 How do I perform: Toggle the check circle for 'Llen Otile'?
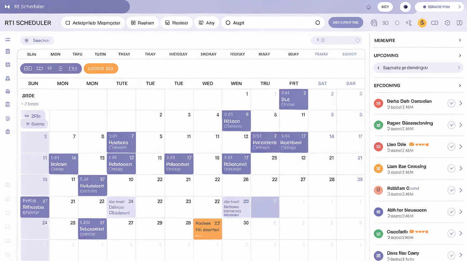point(451,147)
